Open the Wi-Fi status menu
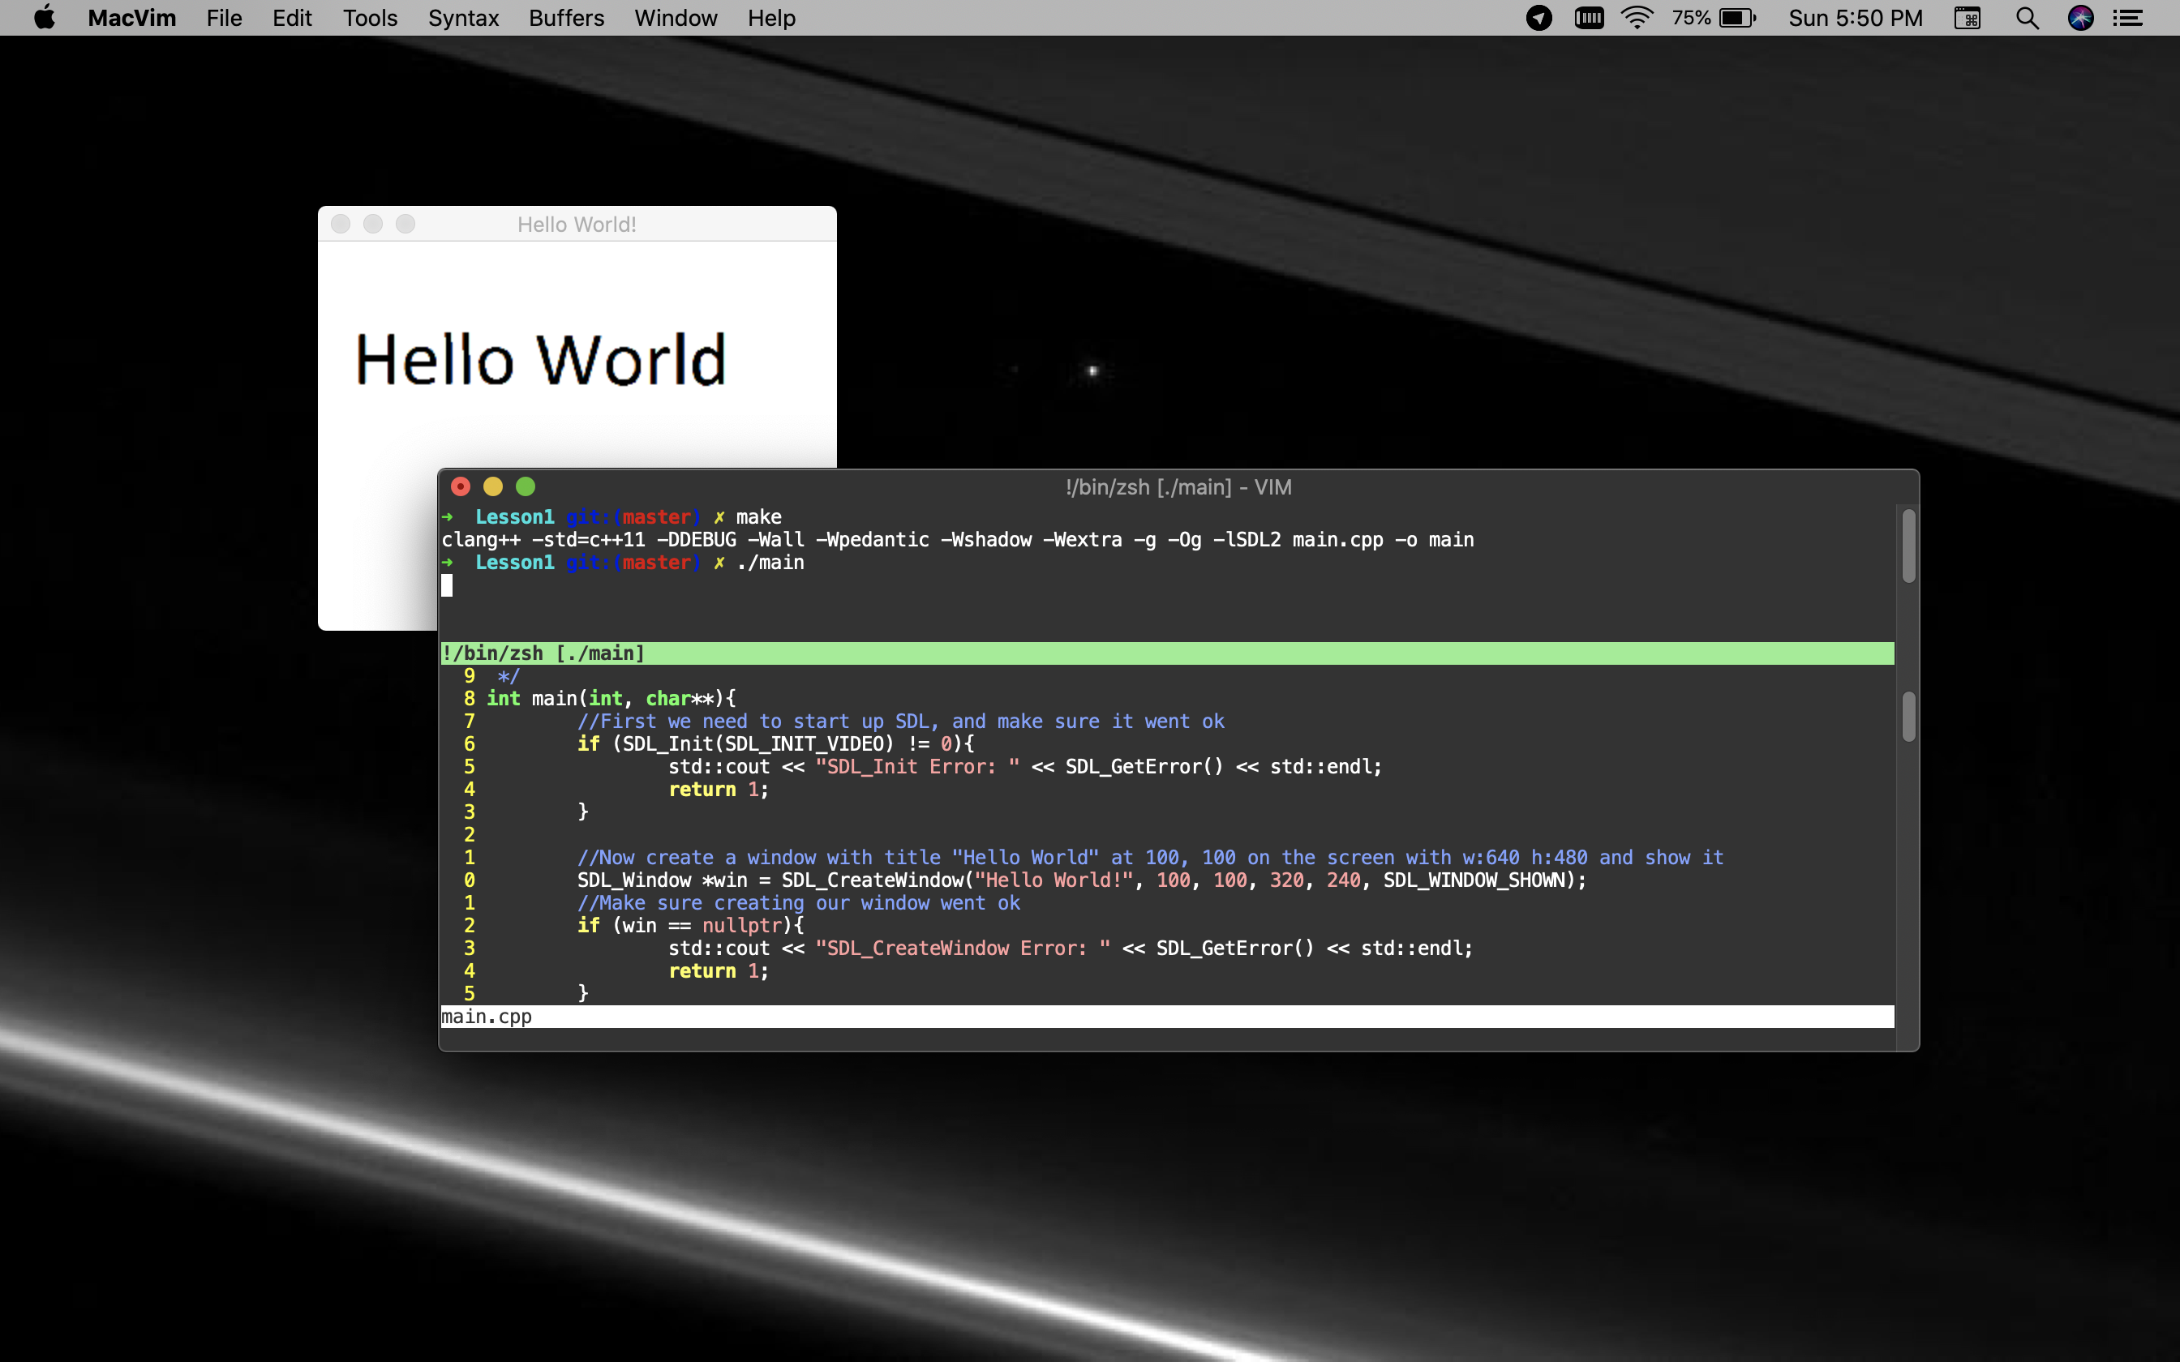Viewport: 2180px width, 1362px height. click(1637, 18)
